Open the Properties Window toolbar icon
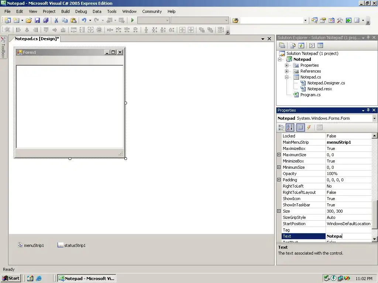 323,21
